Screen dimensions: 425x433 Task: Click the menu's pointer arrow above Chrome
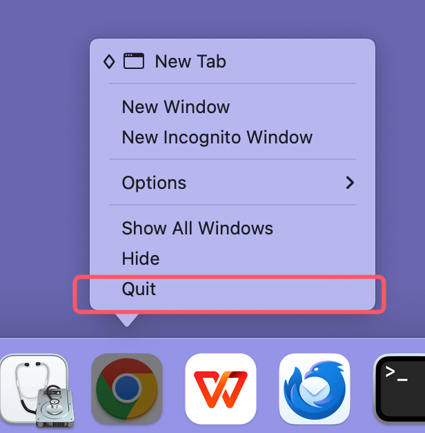pos(127,319)
